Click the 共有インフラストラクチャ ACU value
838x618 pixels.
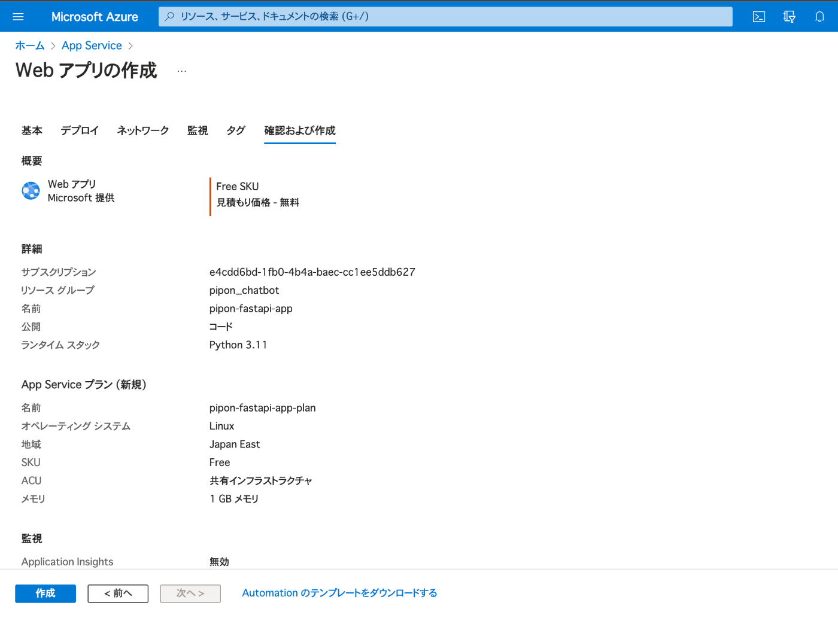[x=261, y=480]
